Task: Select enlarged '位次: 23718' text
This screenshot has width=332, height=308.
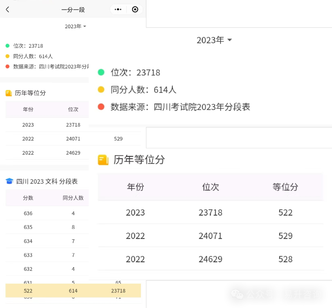Action: click(x=136, y=73)
